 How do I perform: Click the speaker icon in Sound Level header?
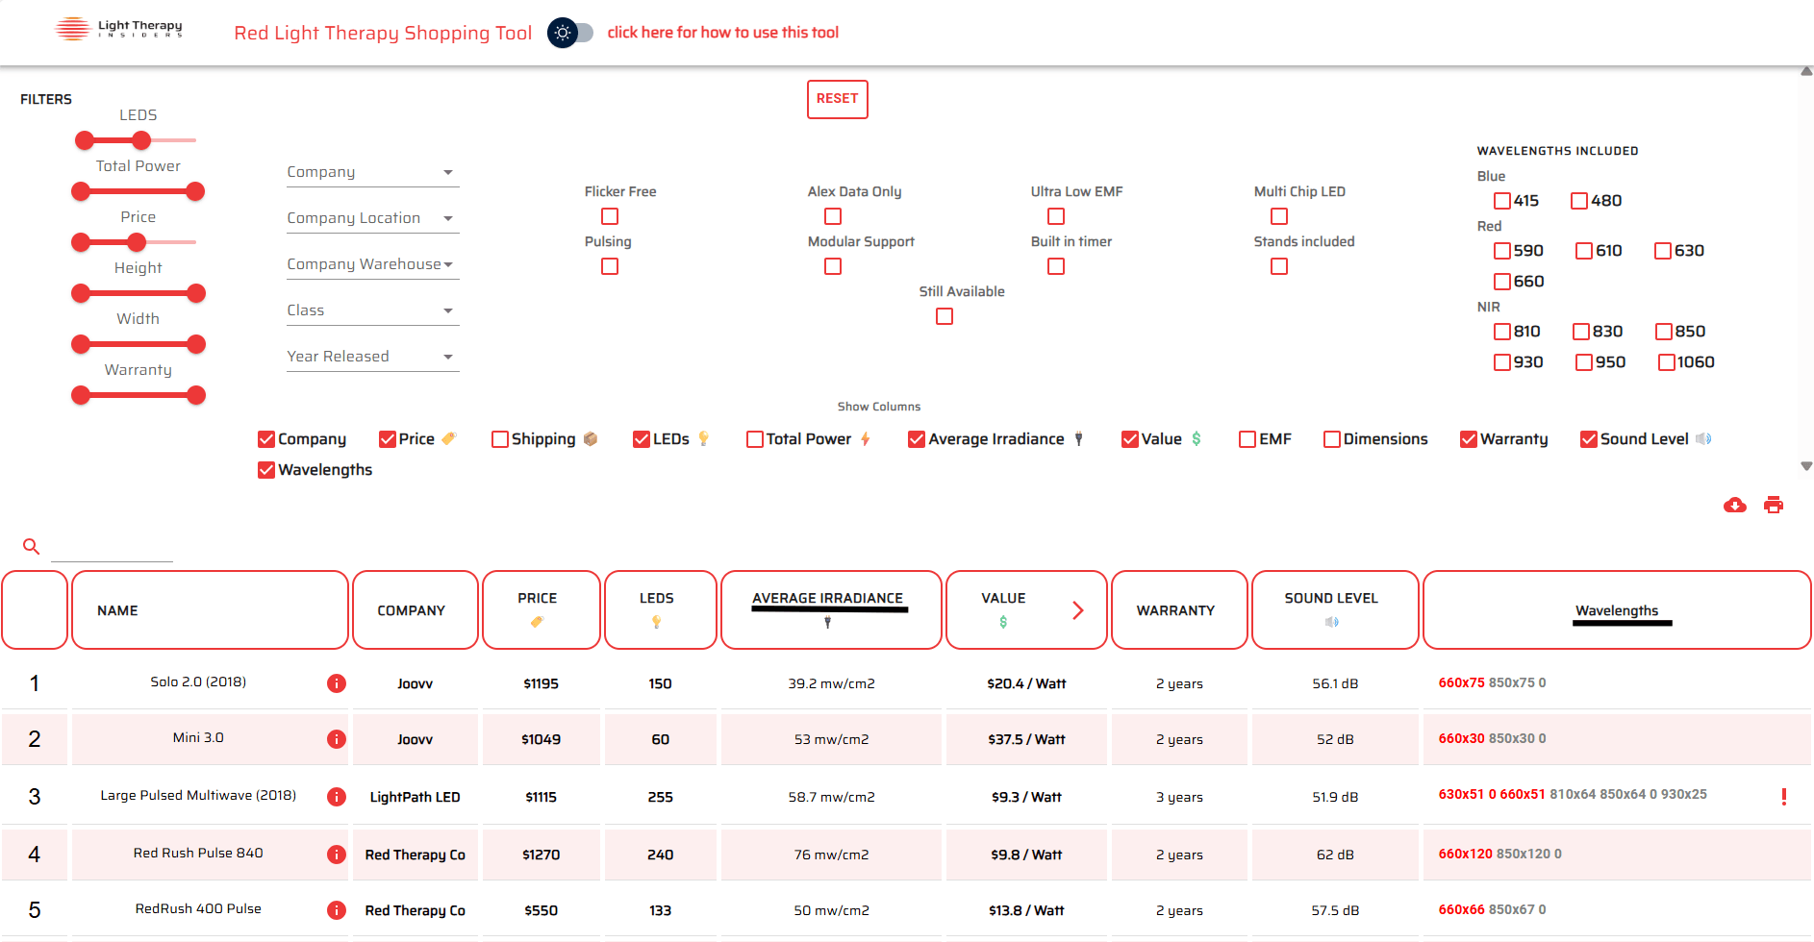click(x=1332, y=622)
